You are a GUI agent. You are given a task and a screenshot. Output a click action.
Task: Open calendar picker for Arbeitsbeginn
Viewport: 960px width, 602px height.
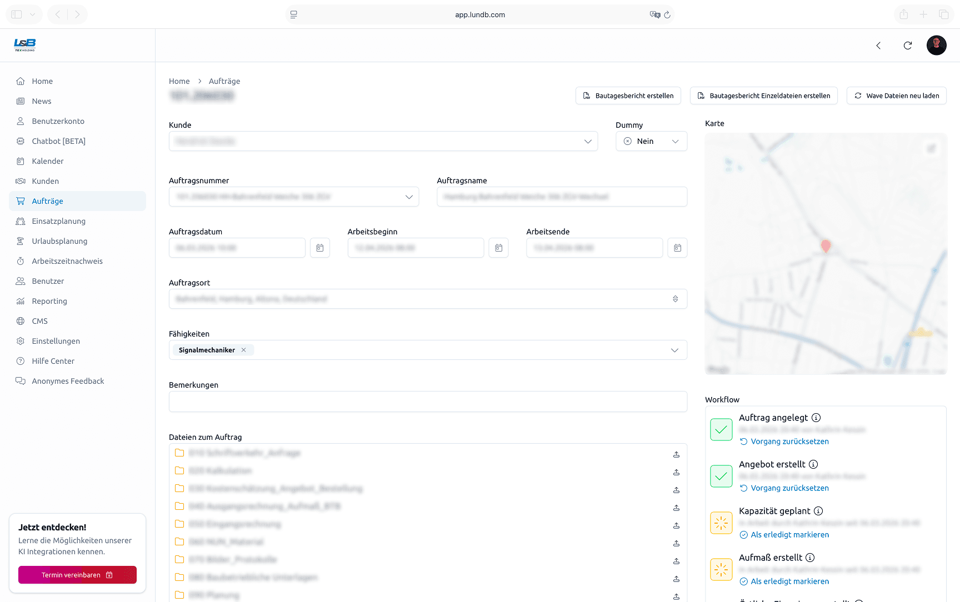pos(498,248)
